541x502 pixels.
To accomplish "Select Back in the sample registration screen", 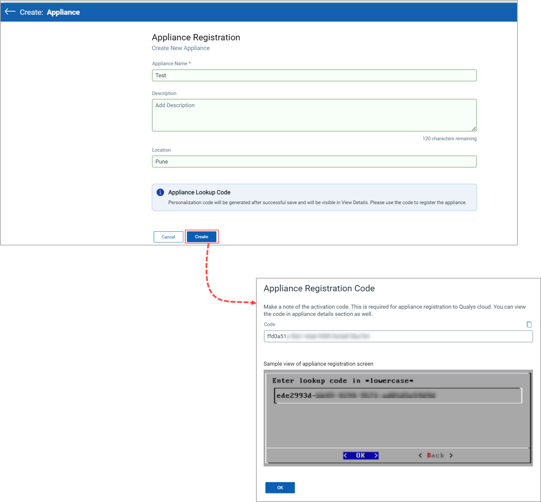I will (x=435, y=455).
